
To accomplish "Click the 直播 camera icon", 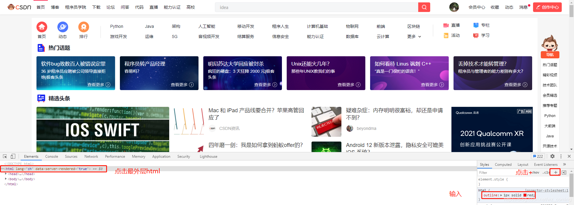I will coord(446,25).
